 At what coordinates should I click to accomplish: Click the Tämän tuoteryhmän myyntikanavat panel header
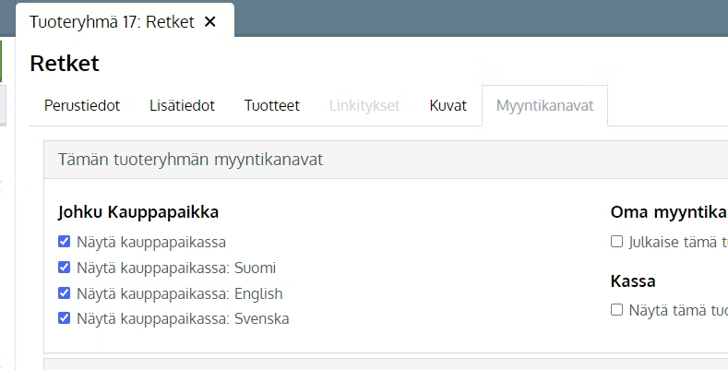(x=386, y=160)
